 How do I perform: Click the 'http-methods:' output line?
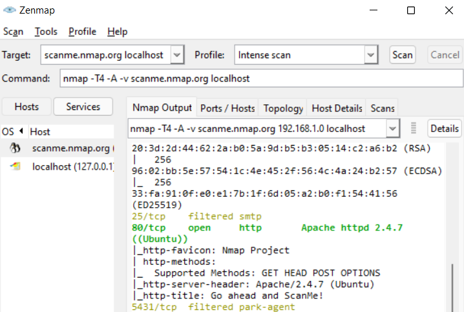[174, 262]
